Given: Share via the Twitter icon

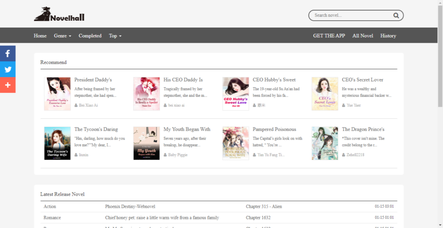Looking at the screenshot, I should pyautogui.click(x=8, y=70).
